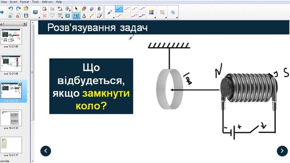
Task: Pick the purple pen style
Action: [x=142, y=9]
